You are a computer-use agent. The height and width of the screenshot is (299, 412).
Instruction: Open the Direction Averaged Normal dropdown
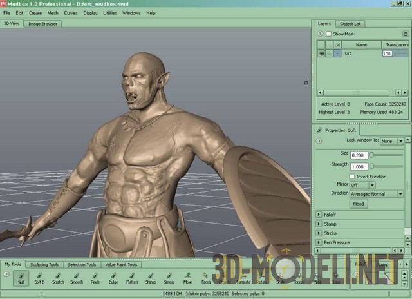tap(376, 194)
